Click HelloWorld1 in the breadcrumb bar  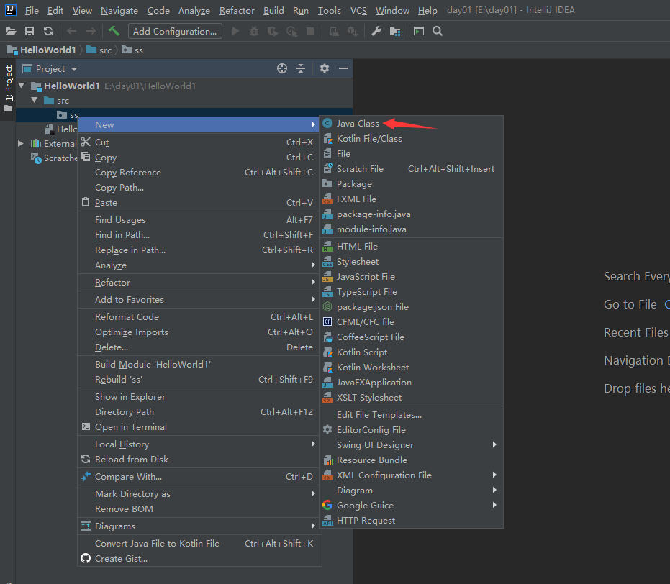click(x=42, y=50)
